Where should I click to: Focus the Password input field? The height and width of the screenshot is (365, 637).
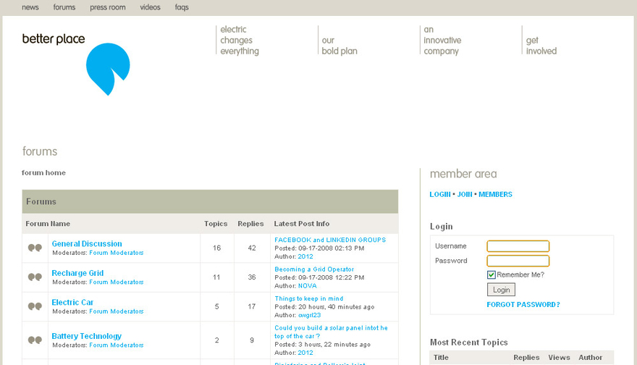(518, 261)
